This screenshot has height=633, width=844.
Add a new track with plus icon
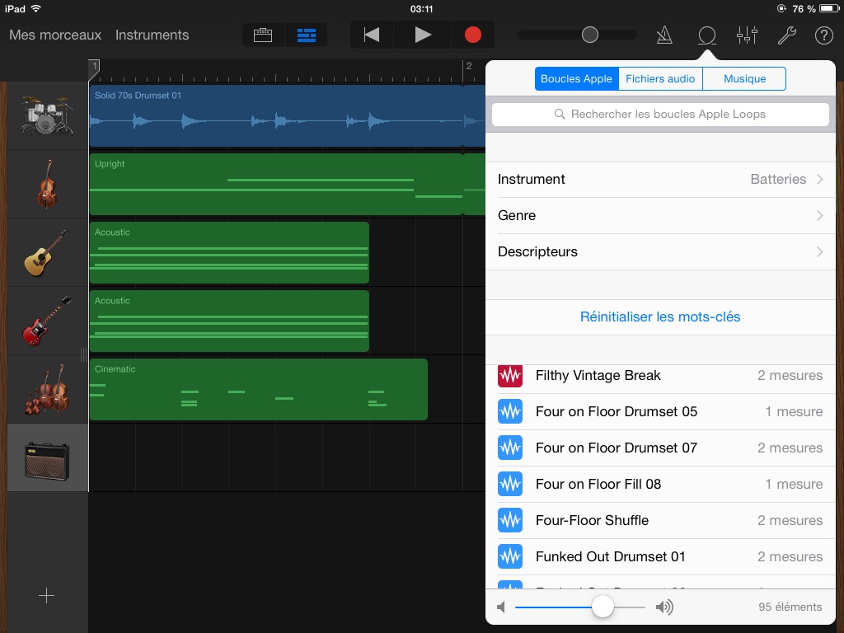pyautogui.click(x=46, y=595)
